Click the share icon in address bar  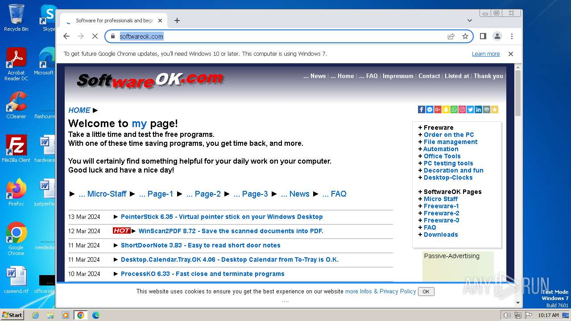pyautogui.click(x=451, y=36)
